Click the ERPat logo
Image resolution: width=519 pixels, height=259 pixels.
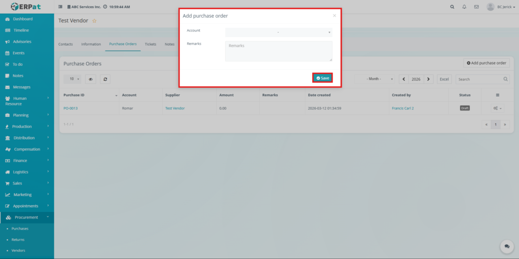point(26,7)
